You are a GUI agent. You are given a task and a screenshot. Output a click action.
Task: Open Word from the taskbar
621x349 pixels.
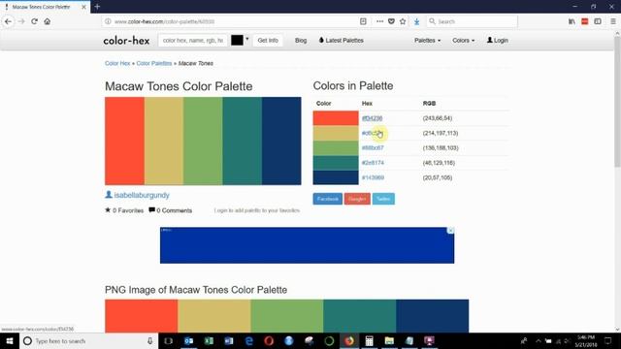pyautogui.click(x=229, y=340)
